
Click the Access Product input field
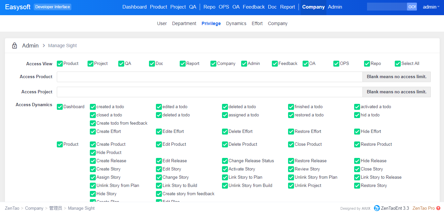tap(210, 77)
